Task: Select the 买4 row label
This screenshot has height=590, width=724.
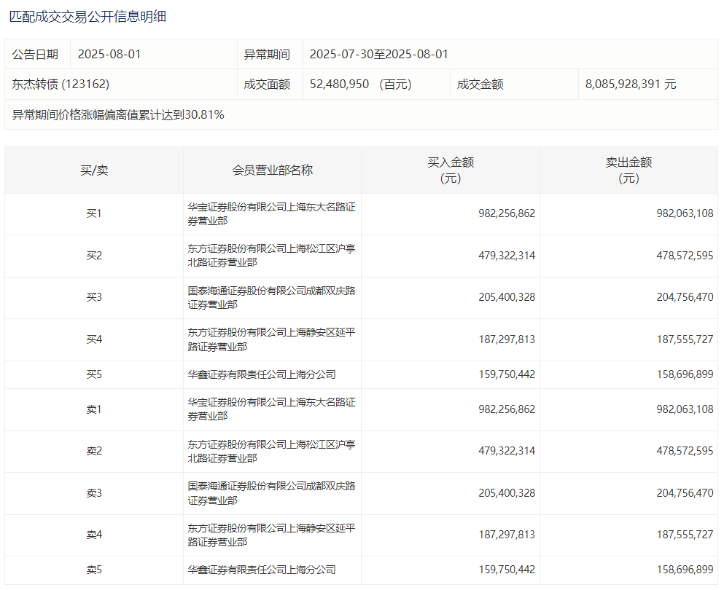Action: coord(94,339)
